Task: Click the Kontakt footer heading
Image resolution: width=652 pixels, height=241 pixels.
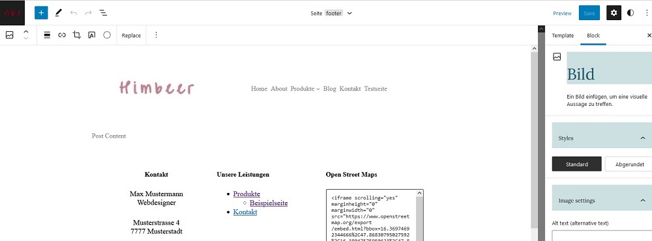Action: pyautogui.click(x=156, y=175)
